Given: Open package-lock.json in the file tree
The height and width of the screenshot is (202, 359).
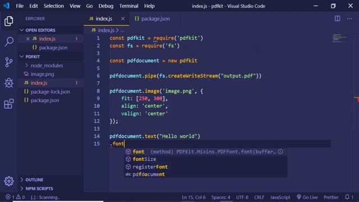Looking at the screenshot, I should click(x=50, y=92).
